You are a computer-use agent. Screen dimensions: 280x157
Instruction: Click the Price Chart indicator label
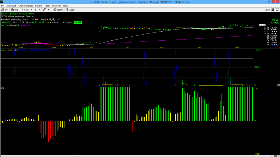point(5,25)
